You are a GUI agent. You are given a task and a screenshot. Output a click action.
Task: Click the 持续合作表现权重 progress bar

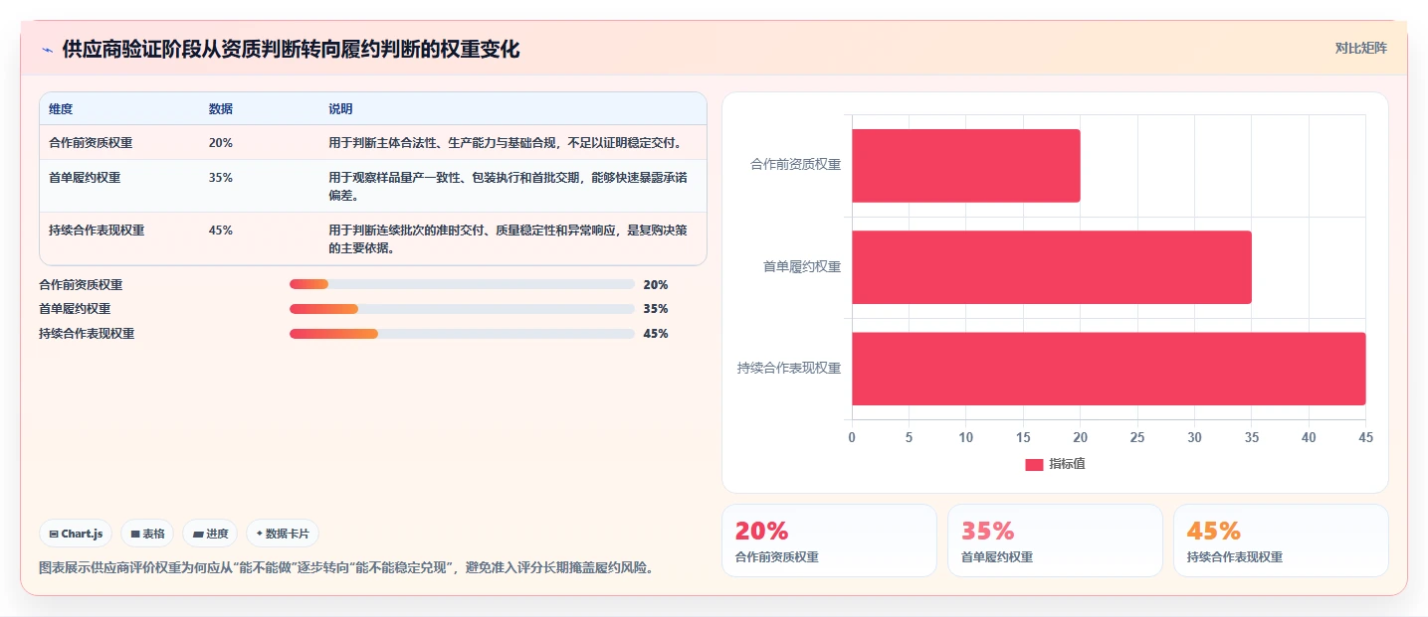coord(462,334)
